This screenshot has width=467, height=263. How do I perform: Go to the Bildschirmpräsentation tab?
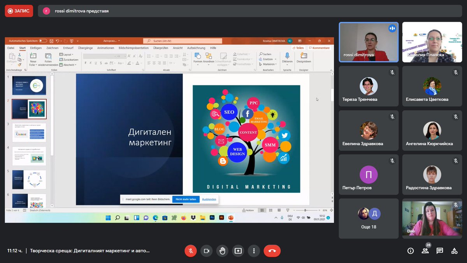coord(133,48)
